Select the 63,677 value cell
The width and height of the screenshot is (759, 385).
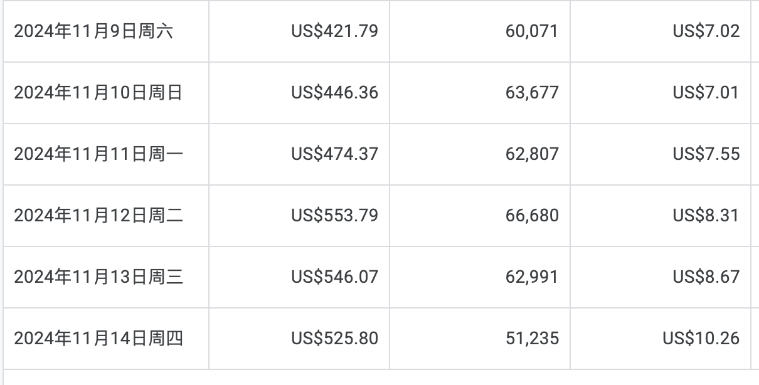point(480,93)
